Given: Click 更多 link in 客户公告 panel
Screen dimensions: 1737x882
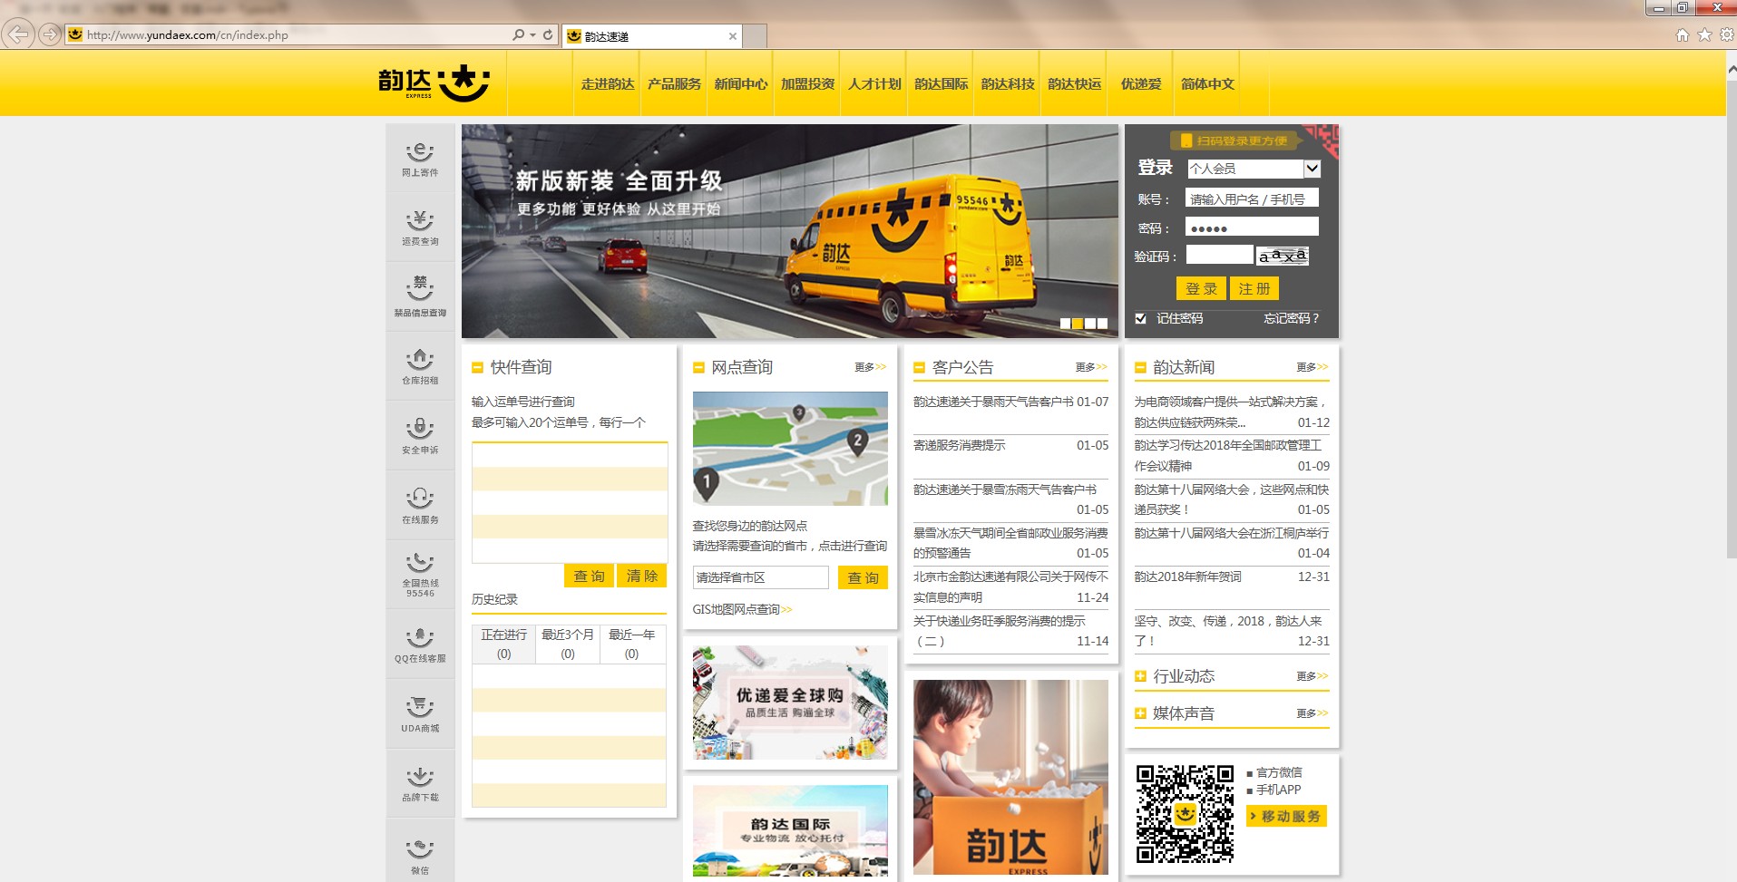Looking at the screenshot, I should pyautogui.click(x=1091, y=367).
